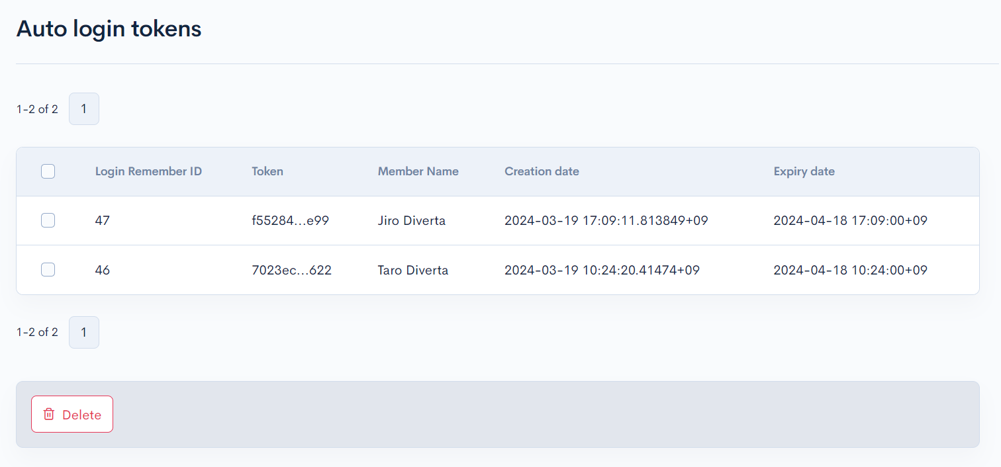Click the Token column header
The image size is (1001, 467).
point(267,171)
